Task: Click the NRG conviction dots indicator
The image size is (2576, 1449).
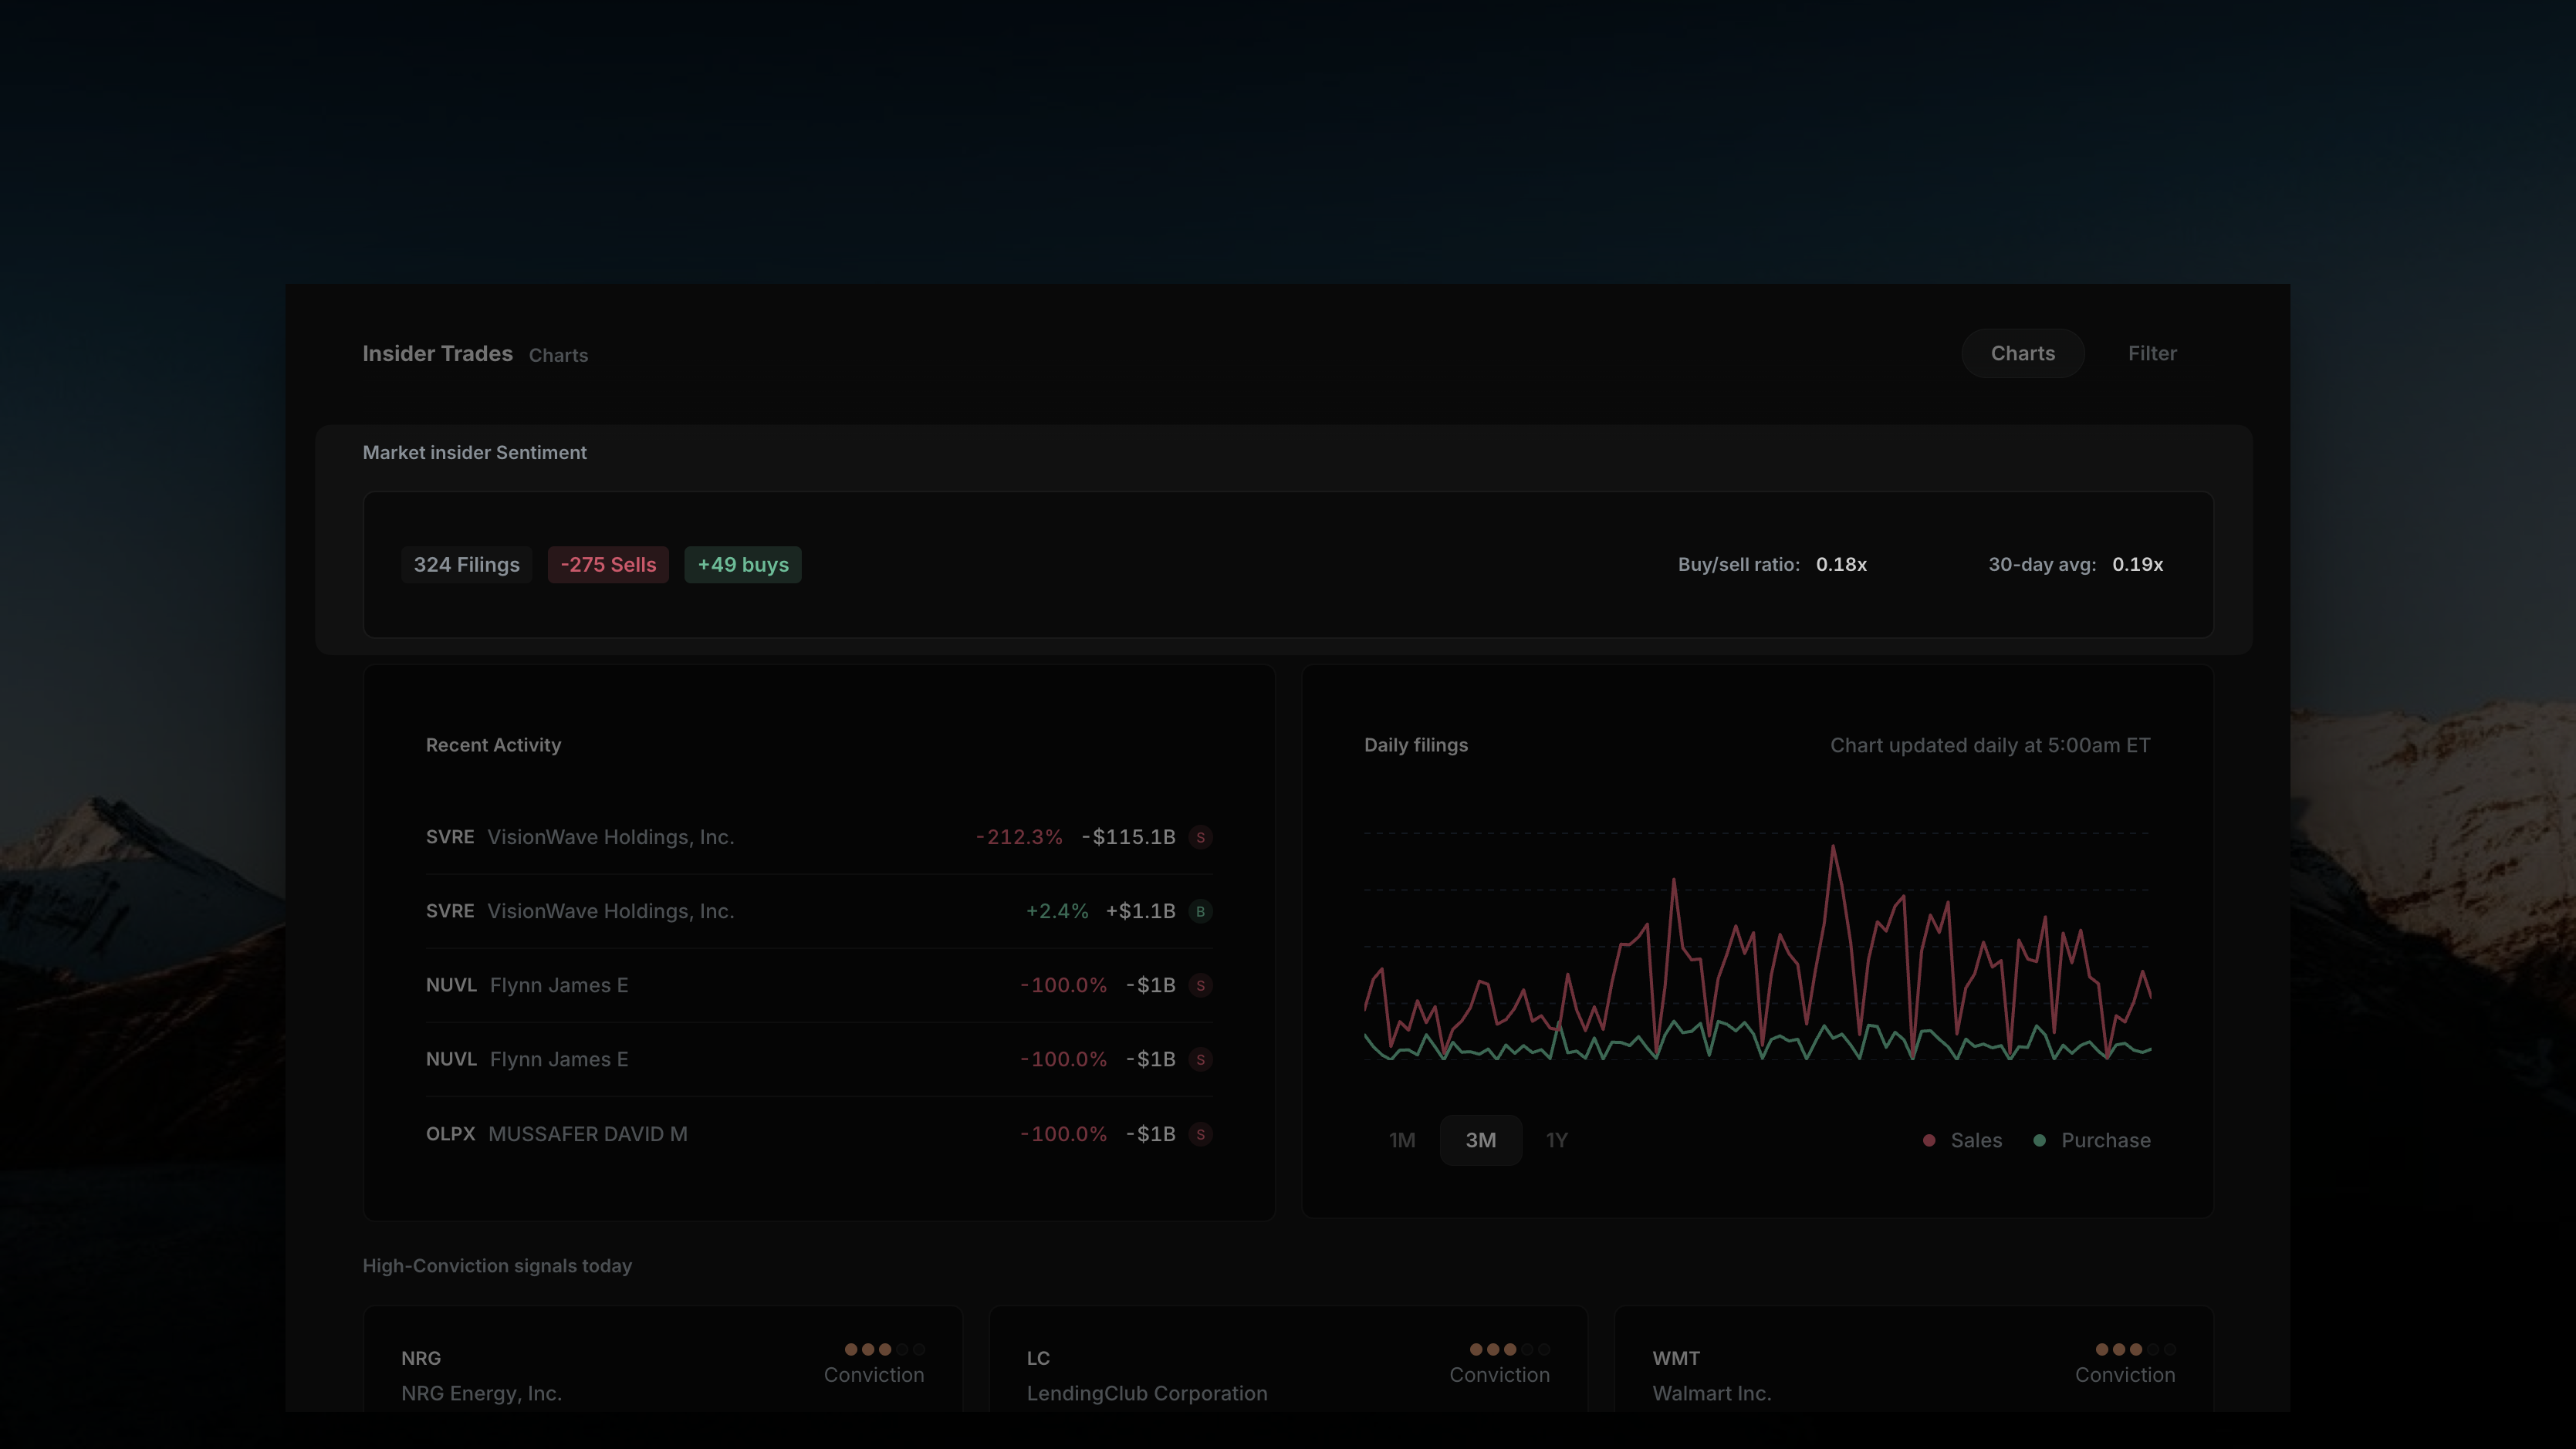Action: point(885,1349)
